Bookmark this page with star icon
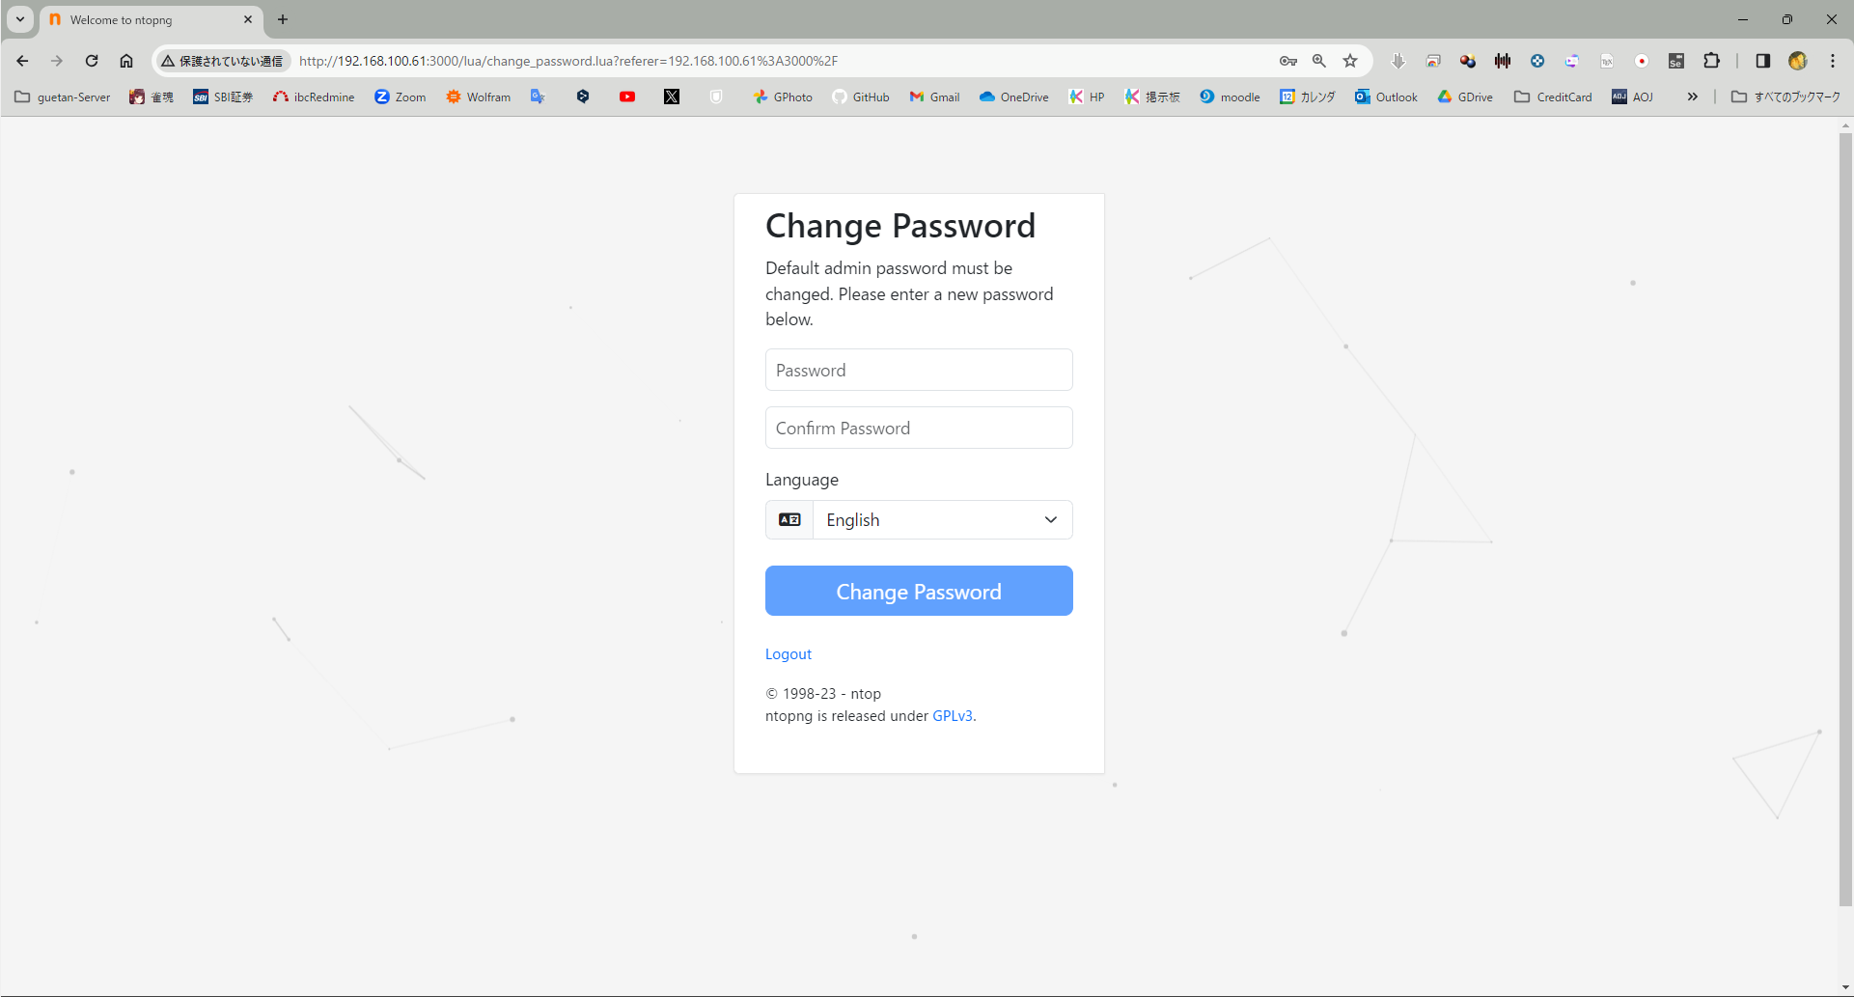This screenshot has height=997, width=1854. [1350, 61]
